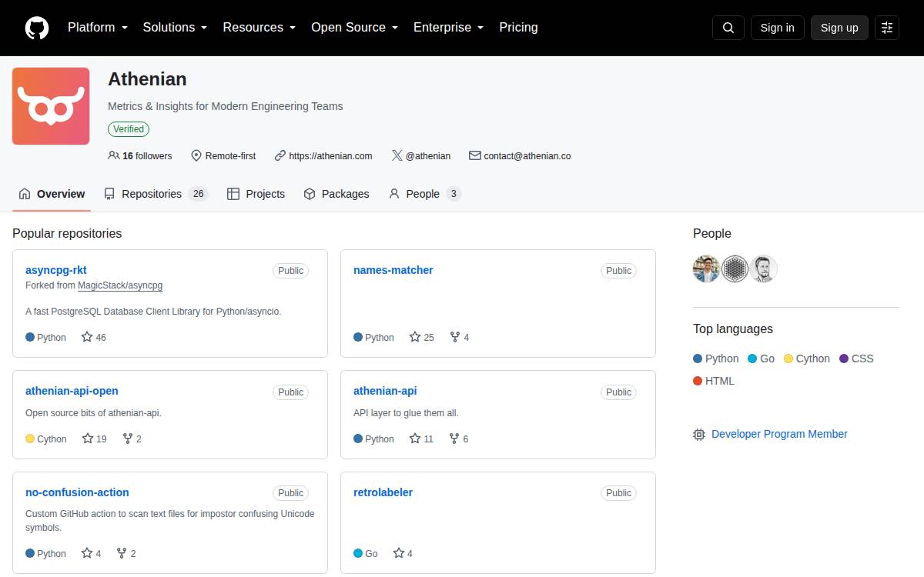
Task: Open the asyncpg-rkt repository
Action: (56, 270)
